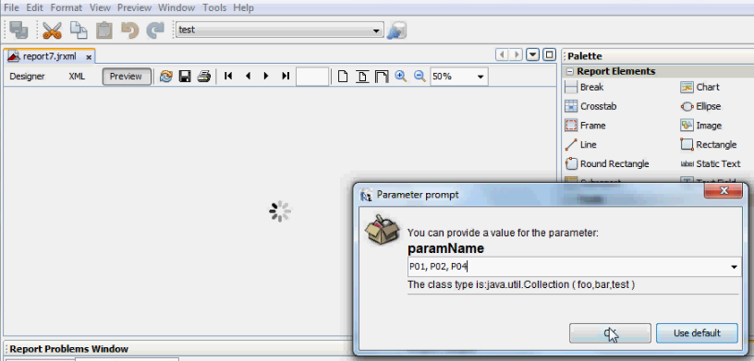Click the Redo arrow icon
This screenshot has width=754, height=361.
coord(155,30)
